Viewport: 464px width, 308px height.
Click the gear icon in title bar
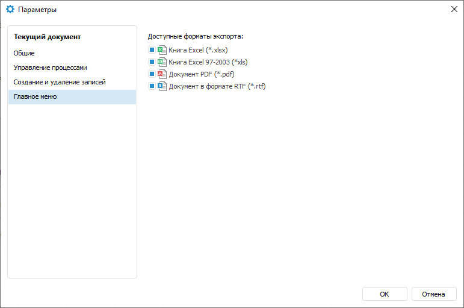click(x=10, y=10)
